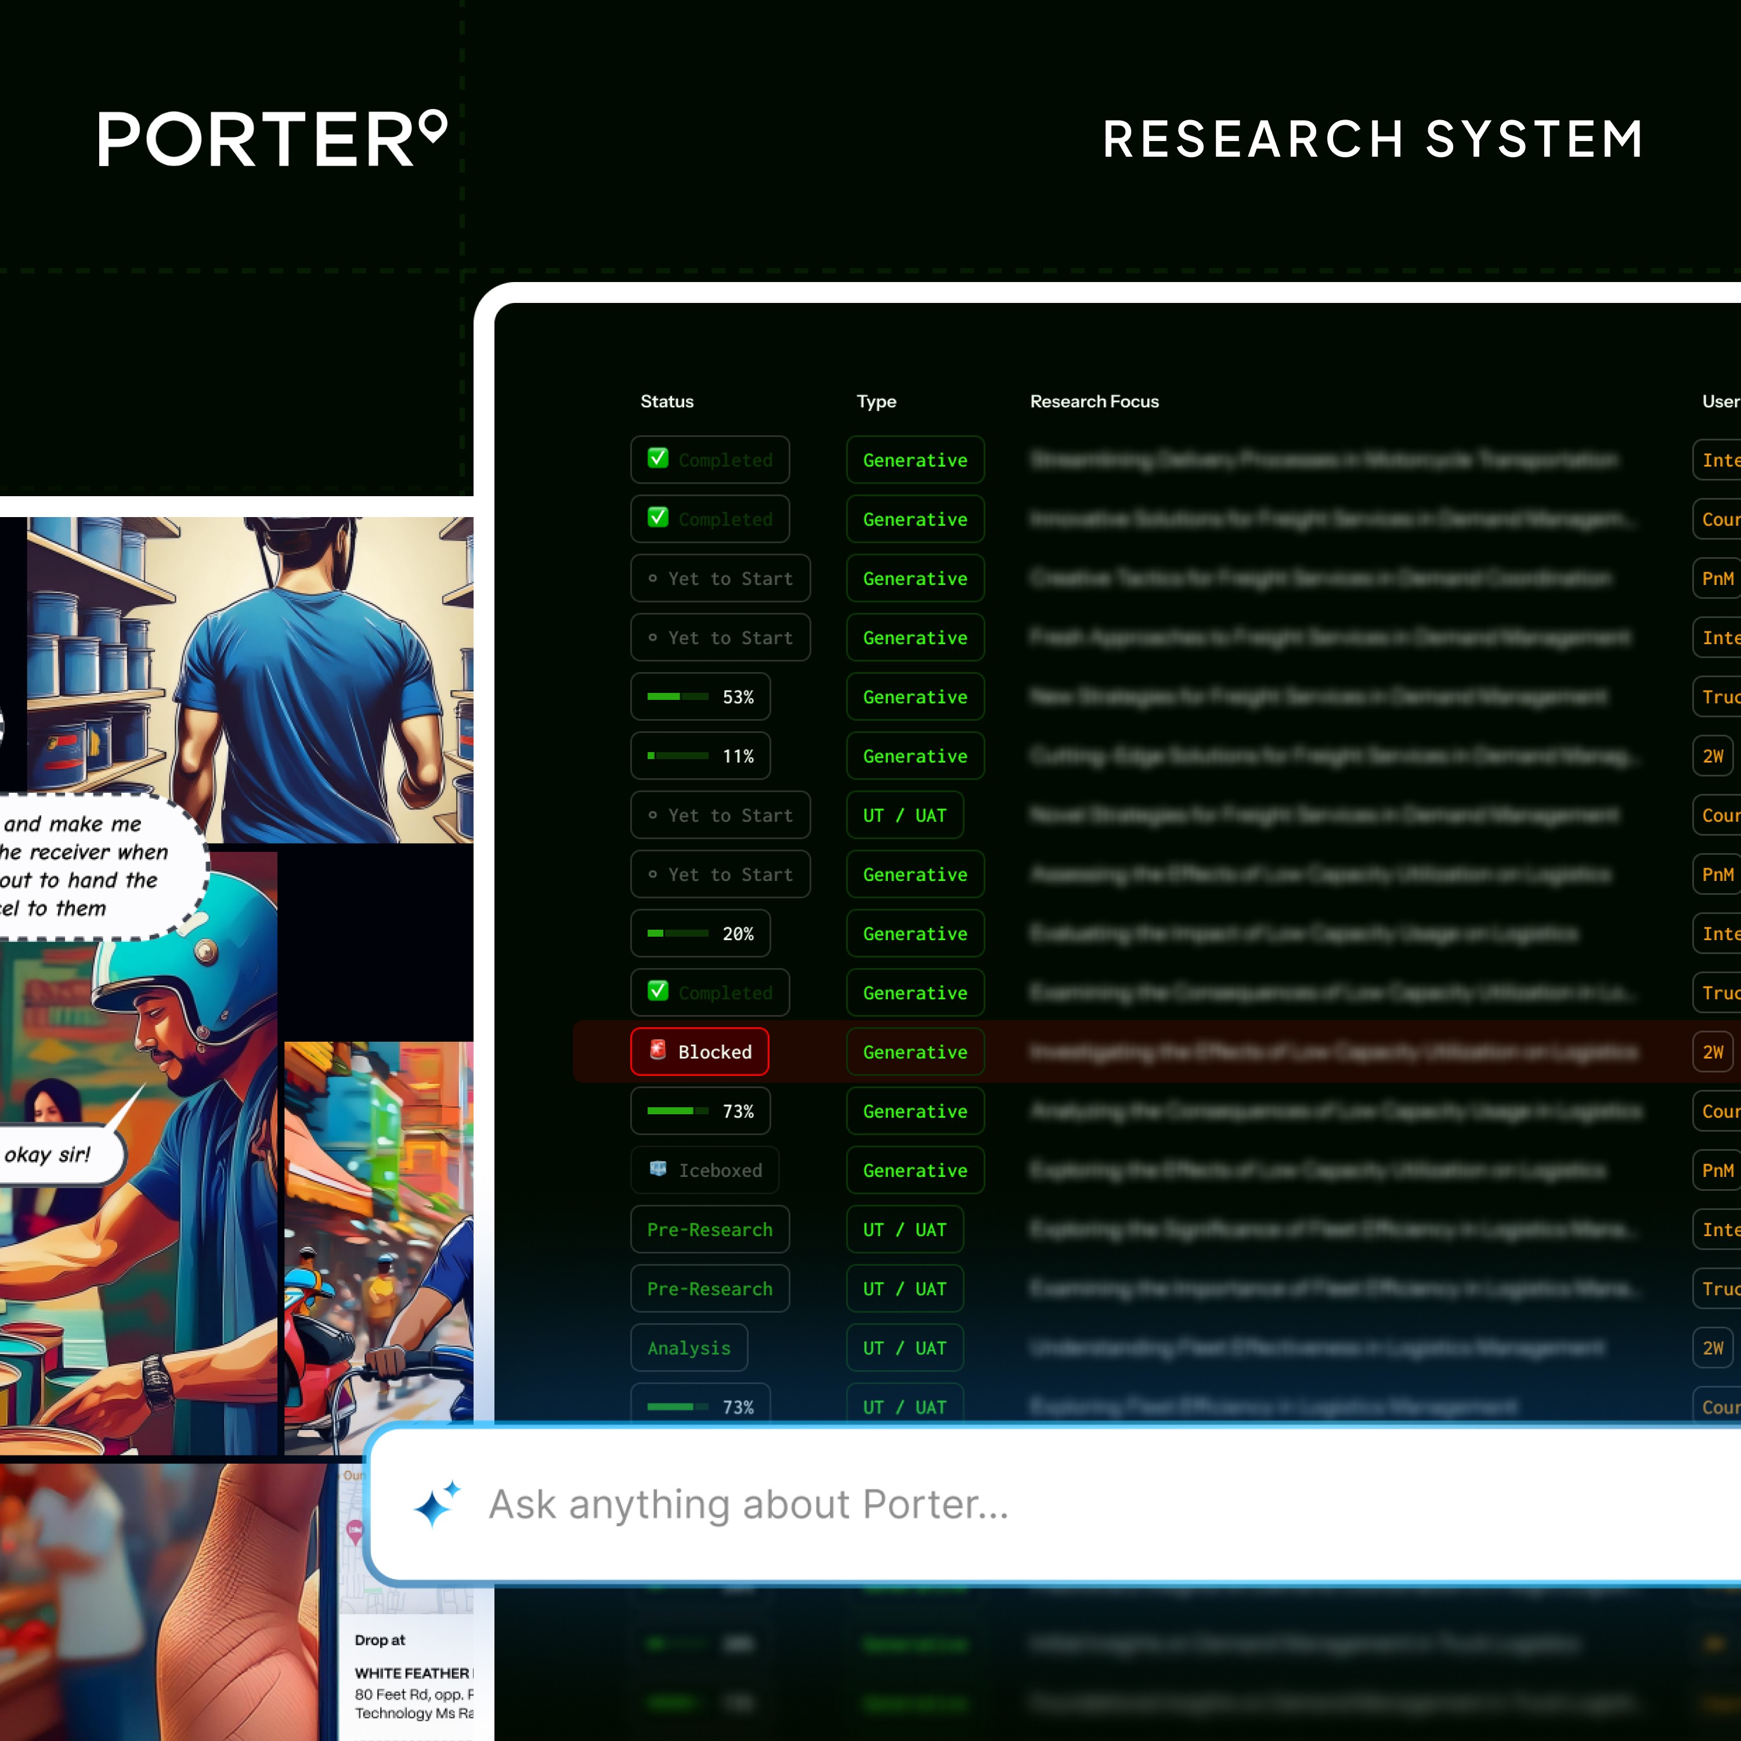Sort by the Status column header
Screen dimensions: 1741x1741
click(667, 402)
